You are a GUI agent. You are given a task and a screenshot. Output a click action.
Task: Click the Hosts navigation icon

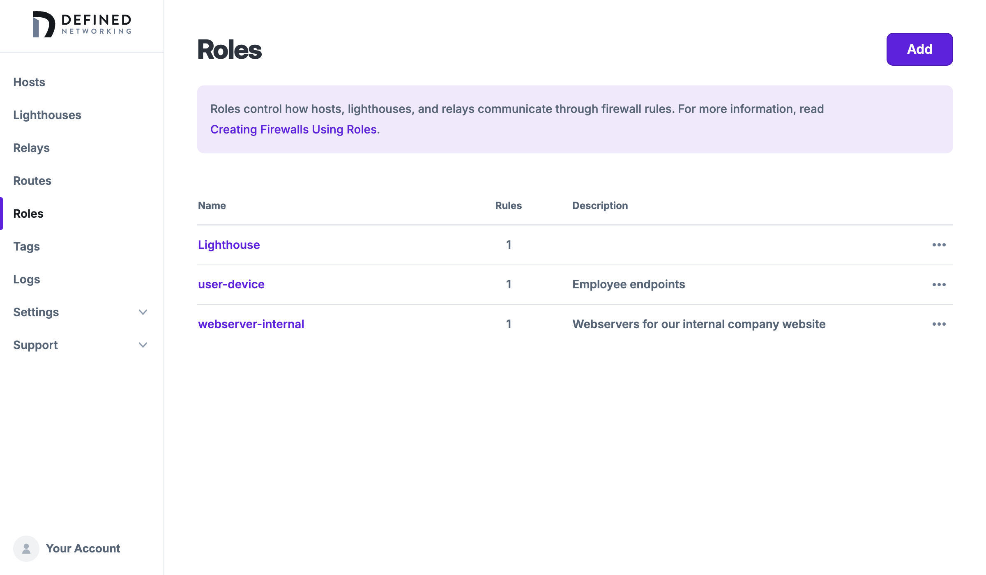pos(30,82)
